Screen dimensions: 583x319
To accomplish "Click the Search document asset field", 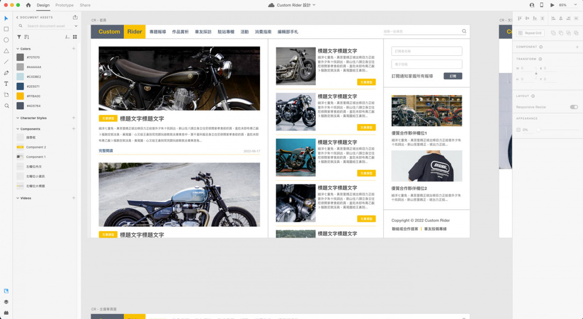I will point(47,26).
